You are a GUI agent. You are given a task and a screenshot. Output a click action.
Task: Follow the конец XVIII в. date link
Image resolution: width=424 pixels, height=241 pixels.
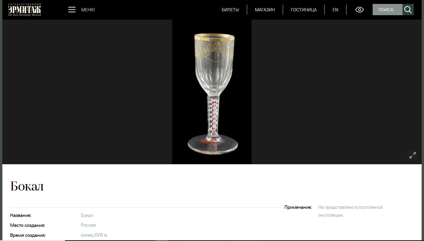[x=94, y=235]
